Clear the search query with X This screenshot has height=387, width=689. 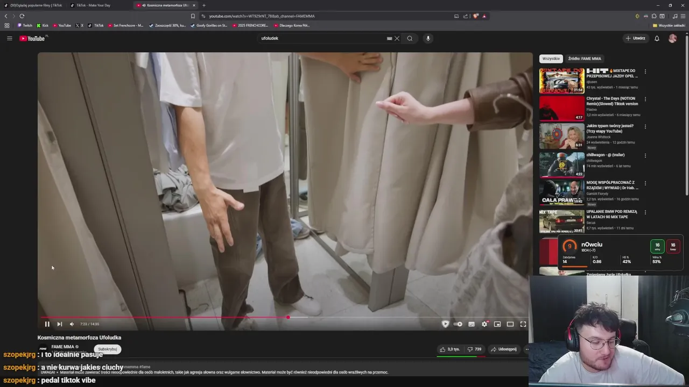pyautogui.click(x=397, y=38)
